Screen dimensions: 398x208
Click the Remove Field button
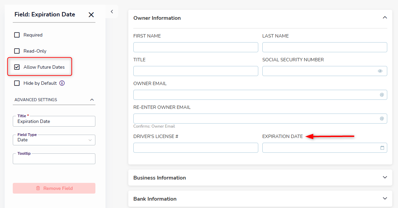pyautogui.click(x=54, y=188)
